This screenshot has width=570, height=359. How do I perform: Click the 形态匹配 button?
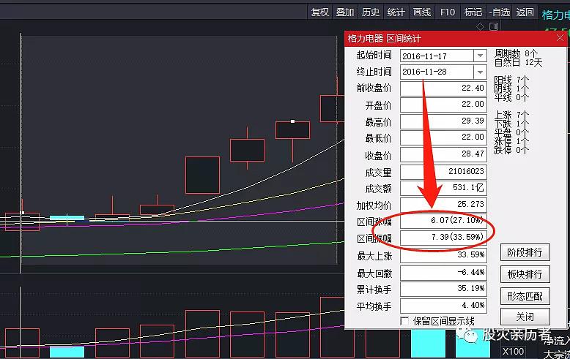525,296
